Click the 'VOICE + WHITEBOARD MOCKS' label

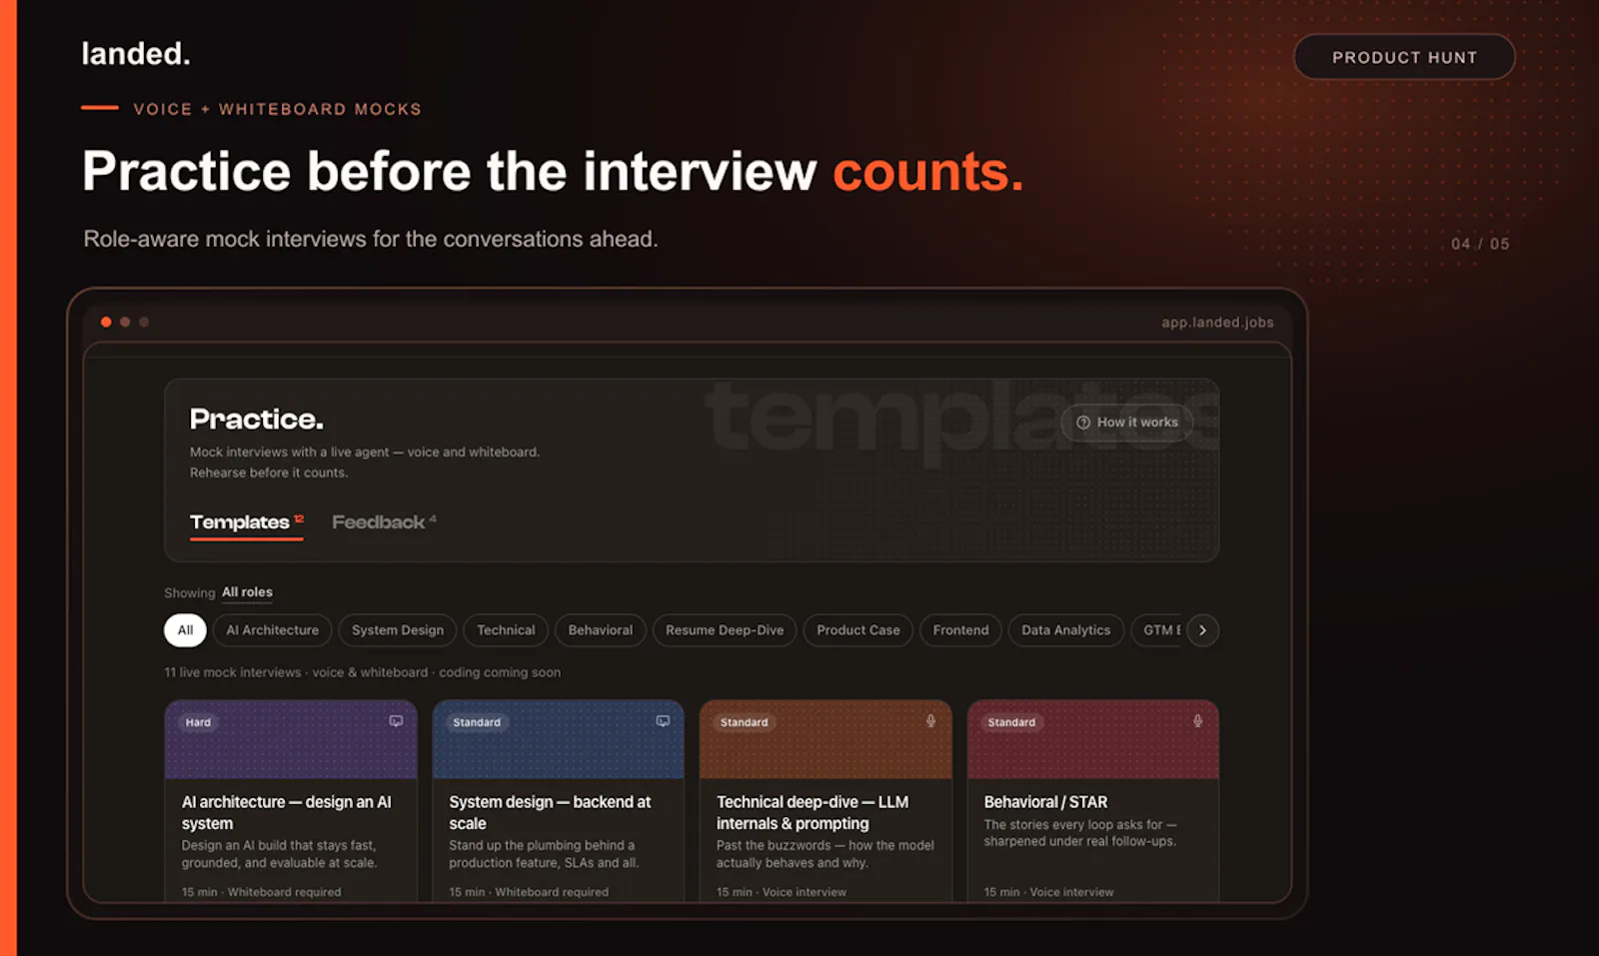click(x=278, y=109)
